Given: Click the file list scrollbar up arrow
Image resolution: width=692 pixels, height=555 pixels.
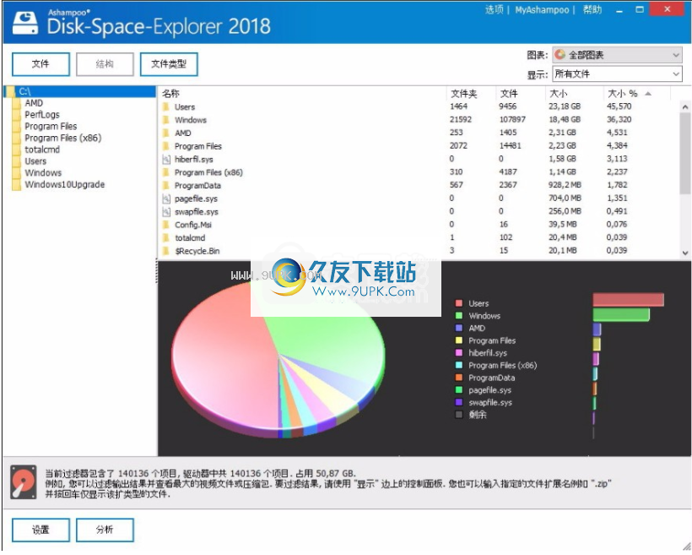Looking at the screenshot, I should [685, 107].
